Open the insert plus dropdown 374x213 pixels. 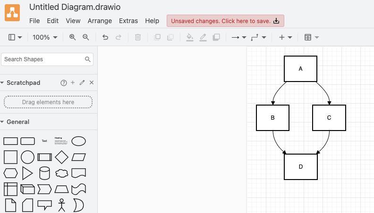click(x=285, y=37)
